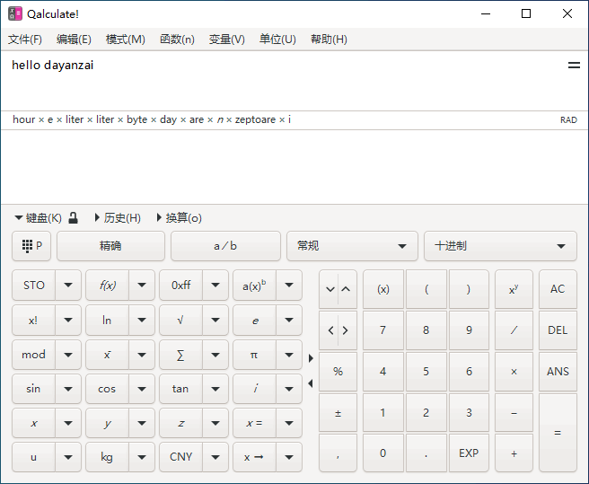Open the 常规 display mode dropdown
This screenshot has width=589, height=484.
coord(352,246)
